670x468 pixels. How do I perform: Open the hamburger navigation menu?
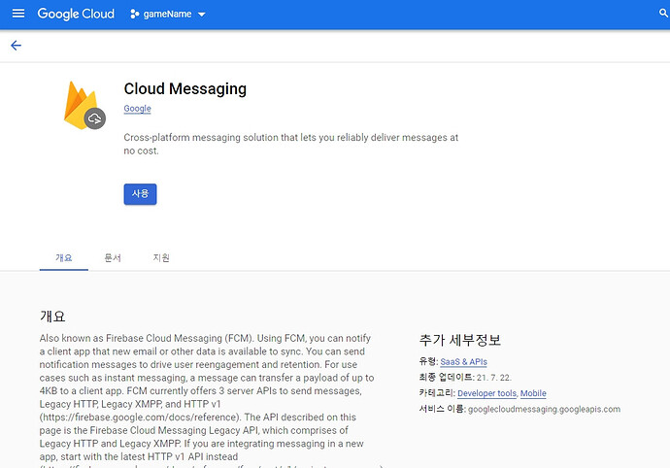coord(17,14)
